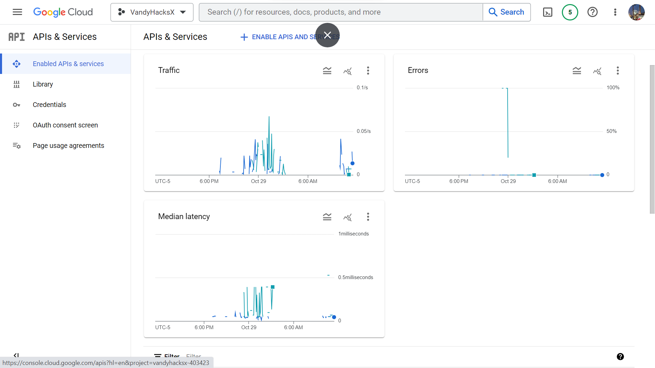Open Errors chart more options menu

coord(617,71)
